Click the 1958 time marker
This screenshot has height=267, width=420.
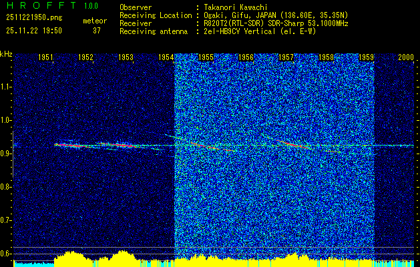tap(327, 57)
